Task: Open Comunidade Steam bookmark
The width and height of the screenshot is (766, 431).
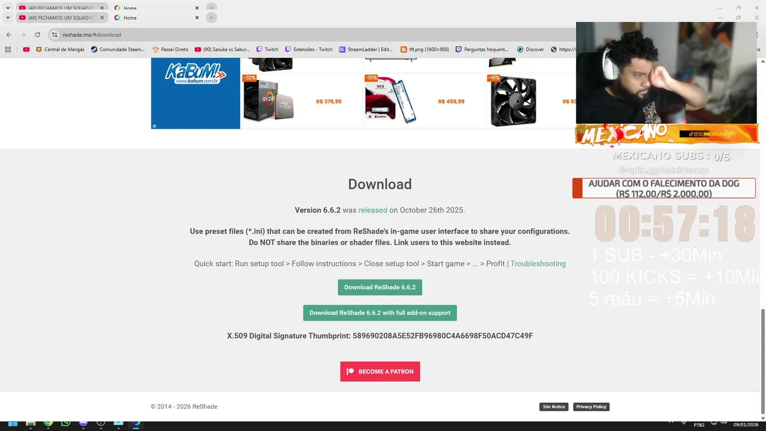Action: (x=118, y=50)
